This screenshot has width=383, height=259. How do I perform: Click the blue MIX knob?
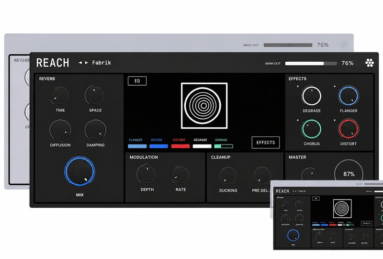[79, 171]
